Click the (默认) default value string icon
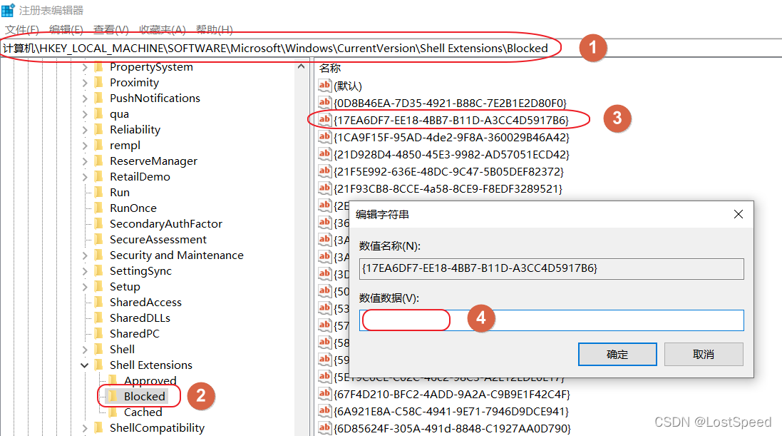This screenshot has width=782, height=436. click(x=324, y=86)
